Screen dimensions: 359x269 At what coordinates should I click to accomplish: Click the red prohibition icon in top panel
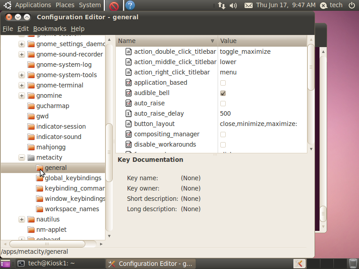[114, 5]
